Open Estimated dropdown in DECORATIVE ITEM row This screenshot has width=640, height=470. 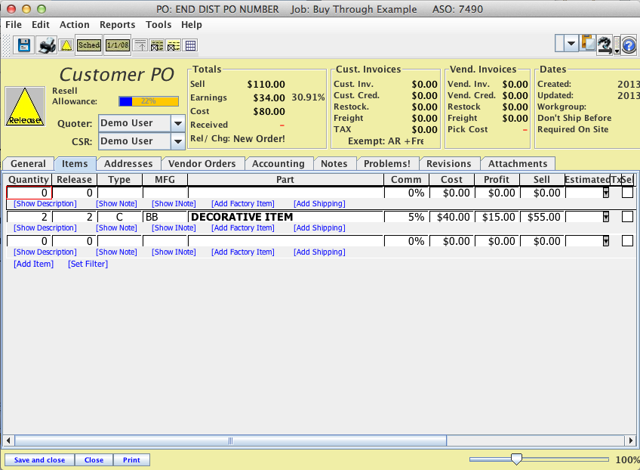[x=606, y=217]
